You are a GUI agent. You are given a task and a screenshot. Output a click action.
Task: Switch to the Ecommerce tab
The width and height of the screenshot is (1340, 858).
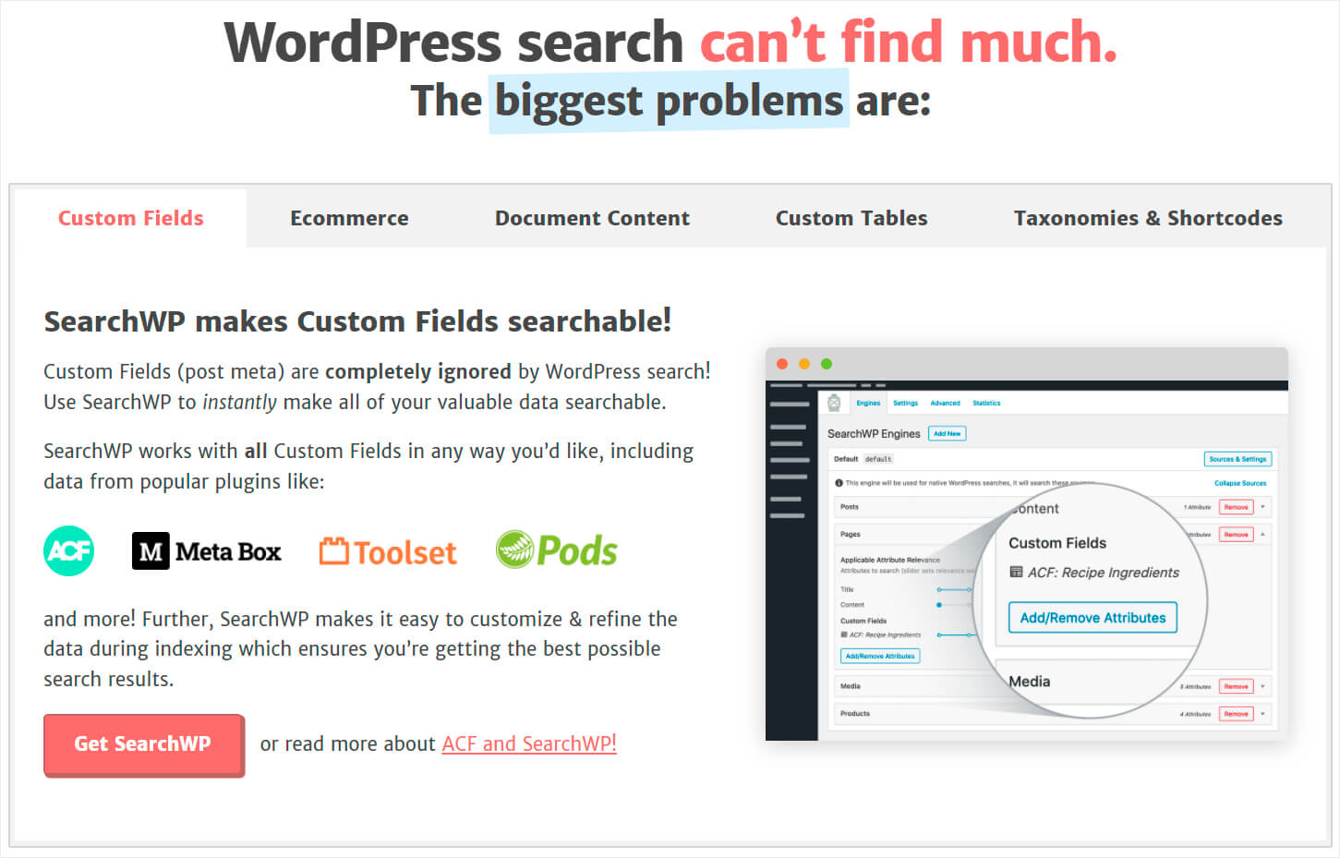tap(349, 218)
